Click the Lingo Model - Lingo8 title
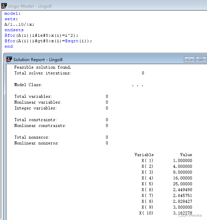 tap(30, 6)
